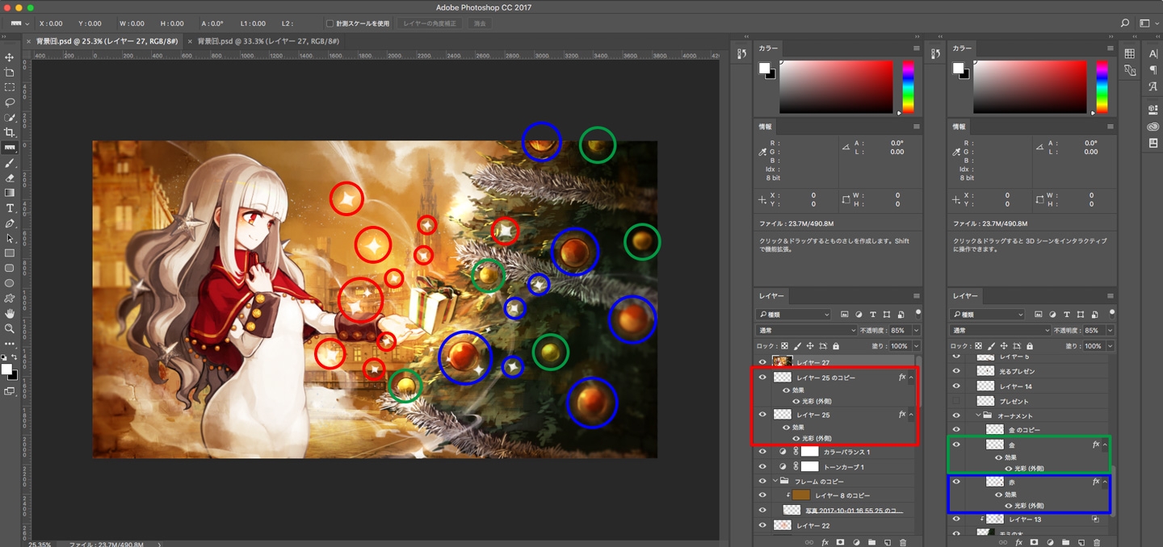The width and height of the screenshot is (1163, 547).
Task: Select the レイヤー 8 のコピー layer
Action: tap(835, 495)
